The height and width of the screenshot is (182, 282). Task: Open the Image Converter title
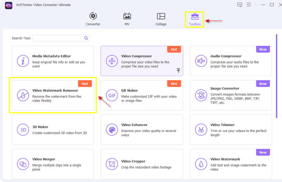[225, 88]
